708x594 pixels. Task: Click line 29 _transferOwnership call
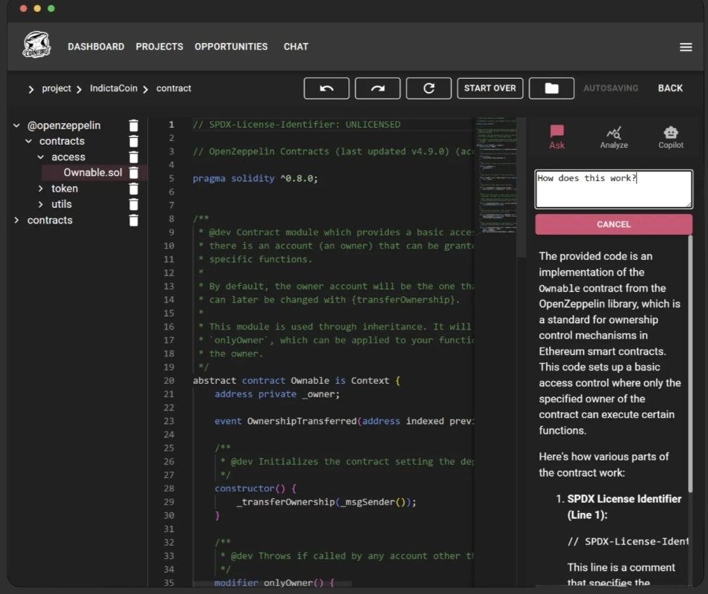pos(326,502)
